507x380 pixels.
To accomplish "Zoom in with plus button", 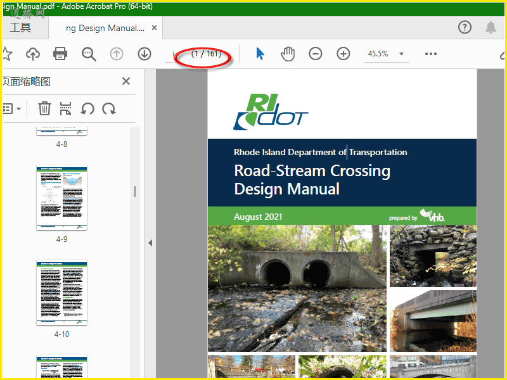I will point(343,54).
